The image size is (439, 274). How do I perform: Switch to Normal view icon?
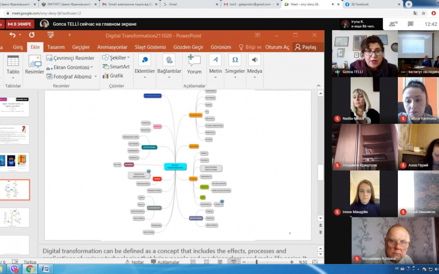[x=193, y=262]
